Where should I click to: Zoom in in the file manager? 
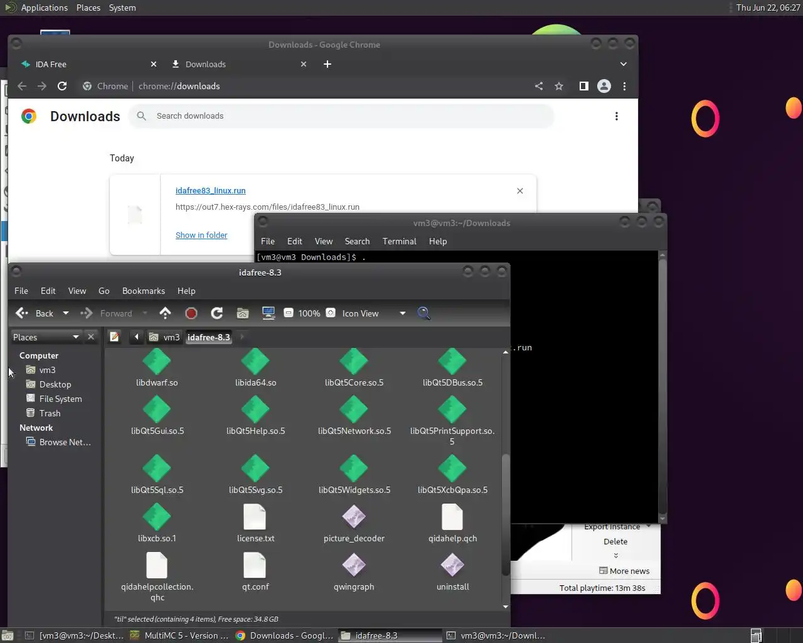tap(331, 313)
